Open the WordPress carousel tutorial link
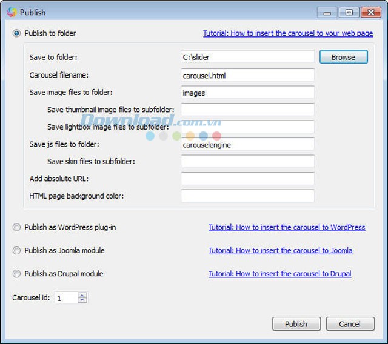This screenshot has height=344, width=388. 286,227
